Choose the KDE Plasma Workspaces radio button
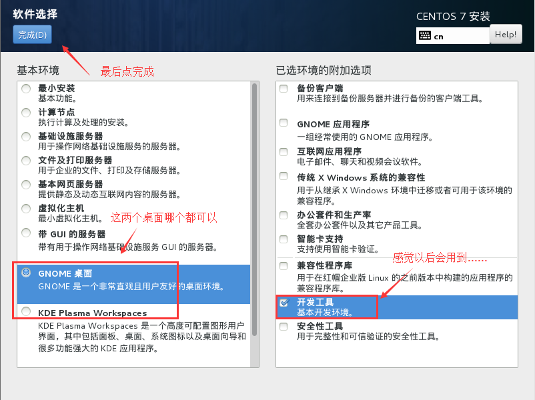 coord(26,311)
